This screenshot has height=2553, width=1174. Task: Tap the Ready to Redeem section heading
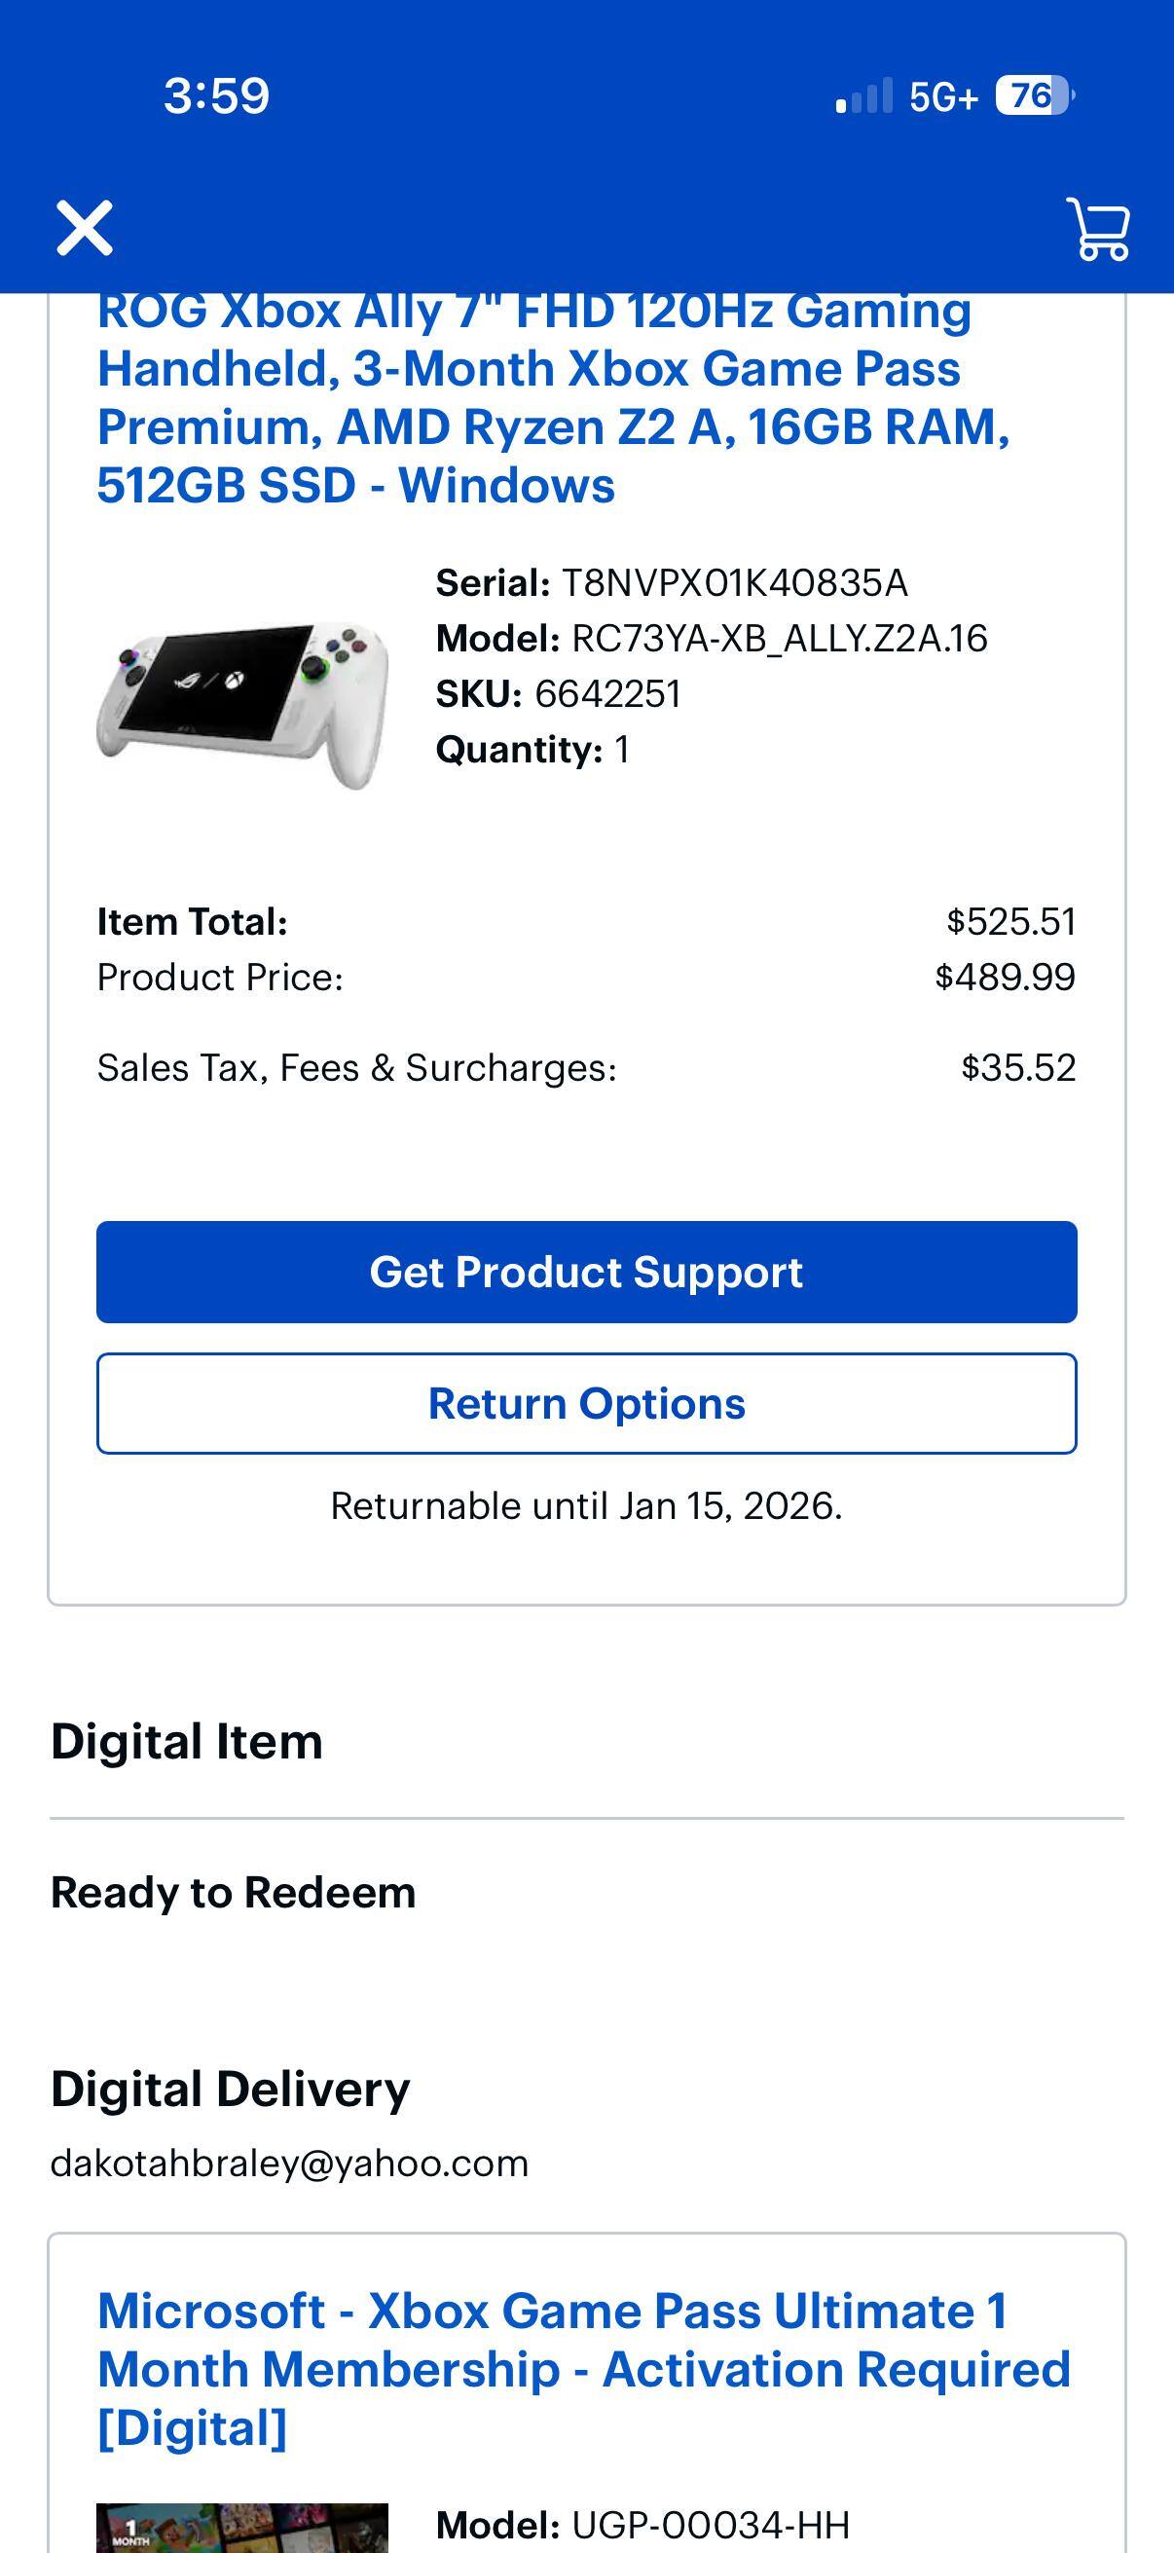234,1891
